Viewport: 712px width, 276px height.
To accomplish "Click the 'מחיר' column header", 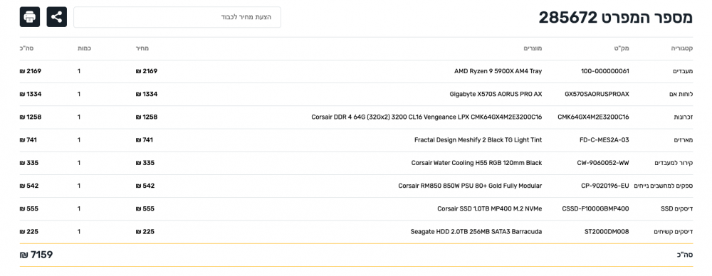I will coord(142,48).
